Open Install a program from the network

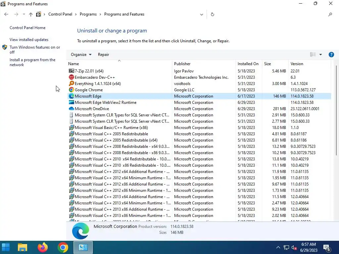[x=32, y=62]
